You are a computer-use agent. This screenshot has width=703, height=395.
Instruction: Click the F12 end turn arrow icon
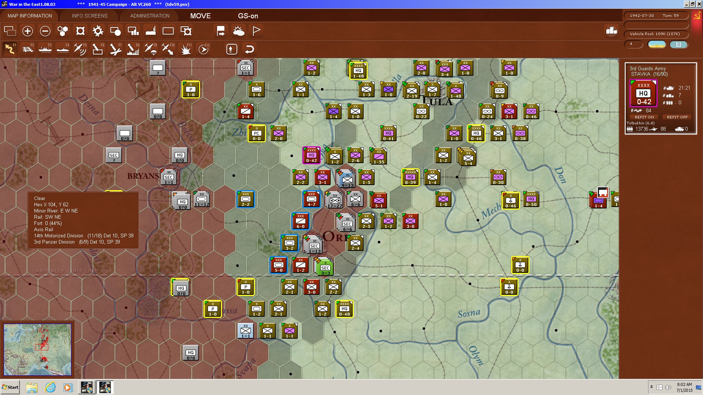tap(204, 49)
